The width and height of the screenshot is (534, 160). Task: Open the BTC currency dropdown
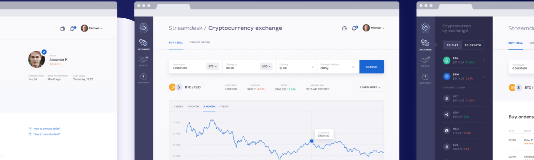tap(212, 66)
